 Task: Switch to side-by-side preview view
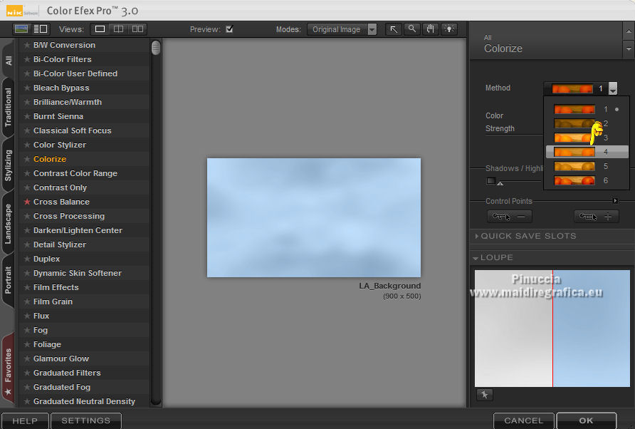click(137, 29)
